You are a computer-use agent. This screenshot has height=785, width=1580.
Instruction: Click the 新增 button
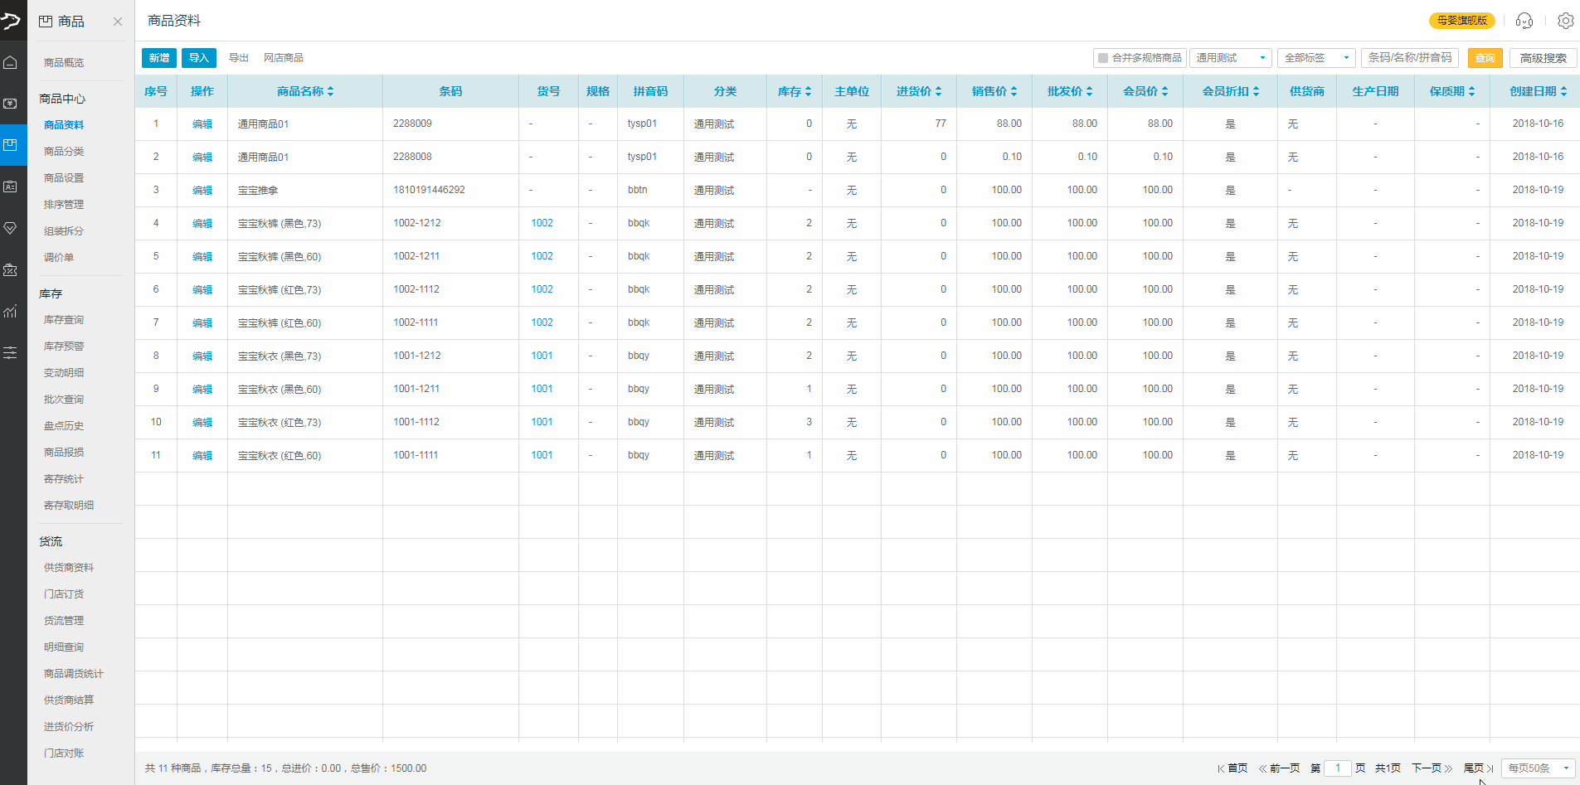tap(159, 58)
